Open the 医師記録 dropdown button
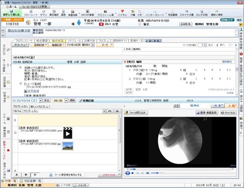The height and width of the screenshot is (188, 244). tap(39, 45)
